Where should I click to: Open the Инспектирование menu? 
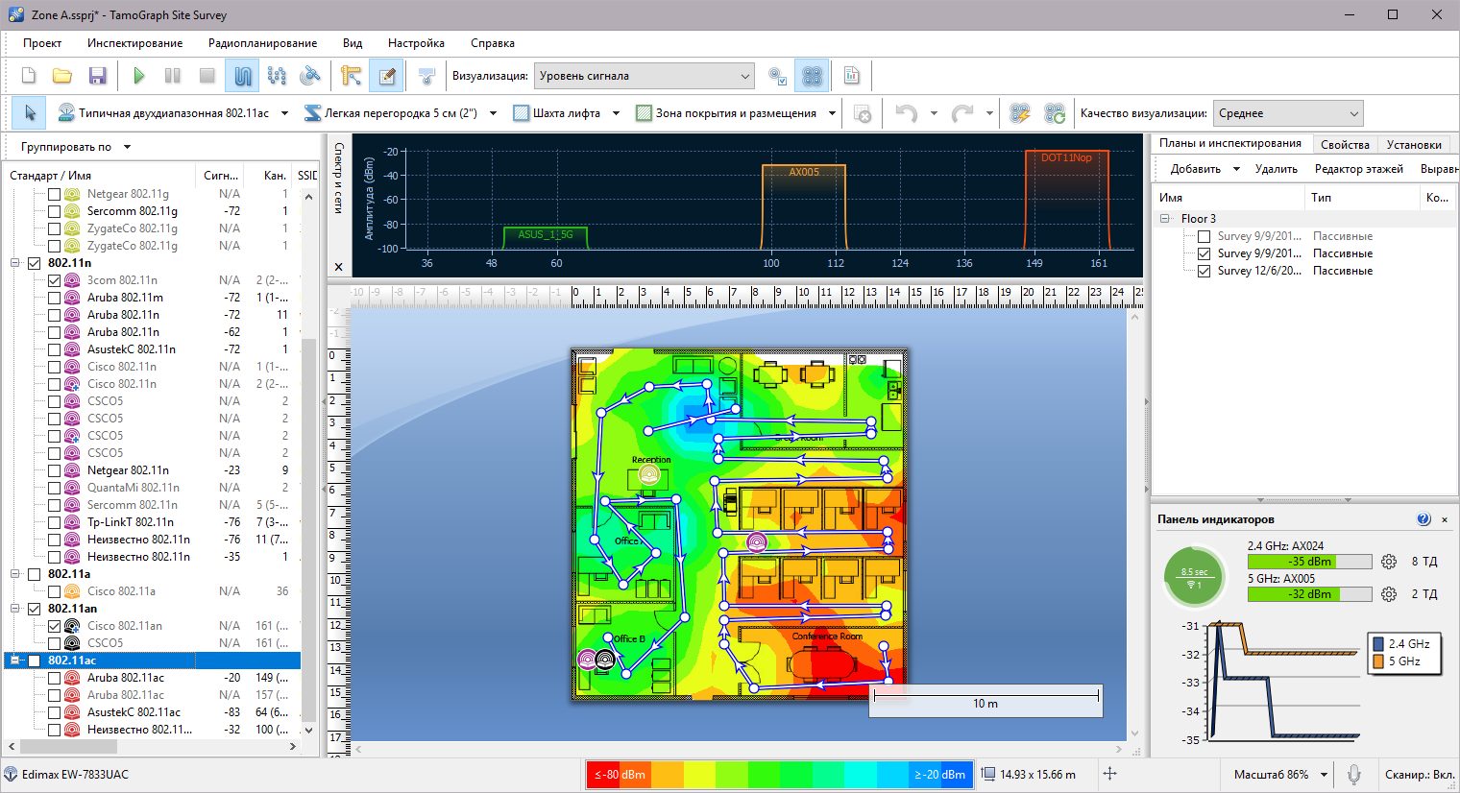tap(134, 43)
